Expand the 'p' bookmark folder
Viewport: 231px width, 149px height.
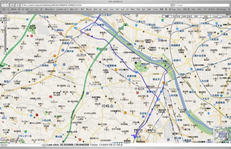(32, 9)
